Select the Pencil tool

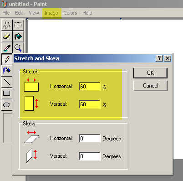tap(7, 59)
